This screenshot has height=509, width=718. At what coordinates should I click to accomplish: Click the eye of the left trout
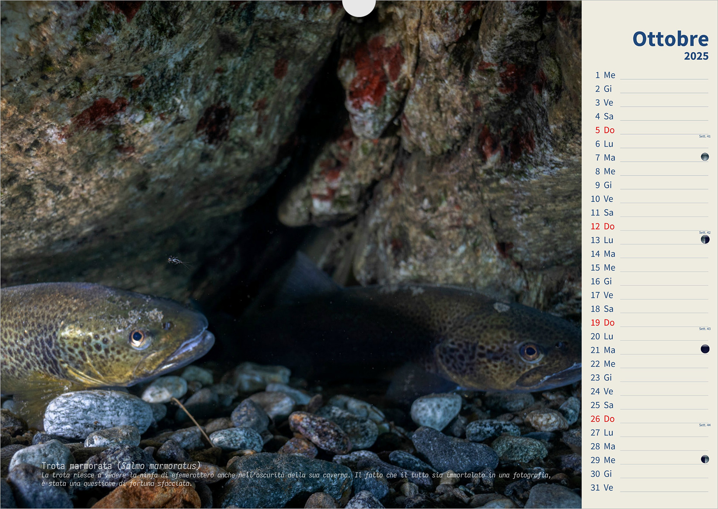tap(137, 337)
